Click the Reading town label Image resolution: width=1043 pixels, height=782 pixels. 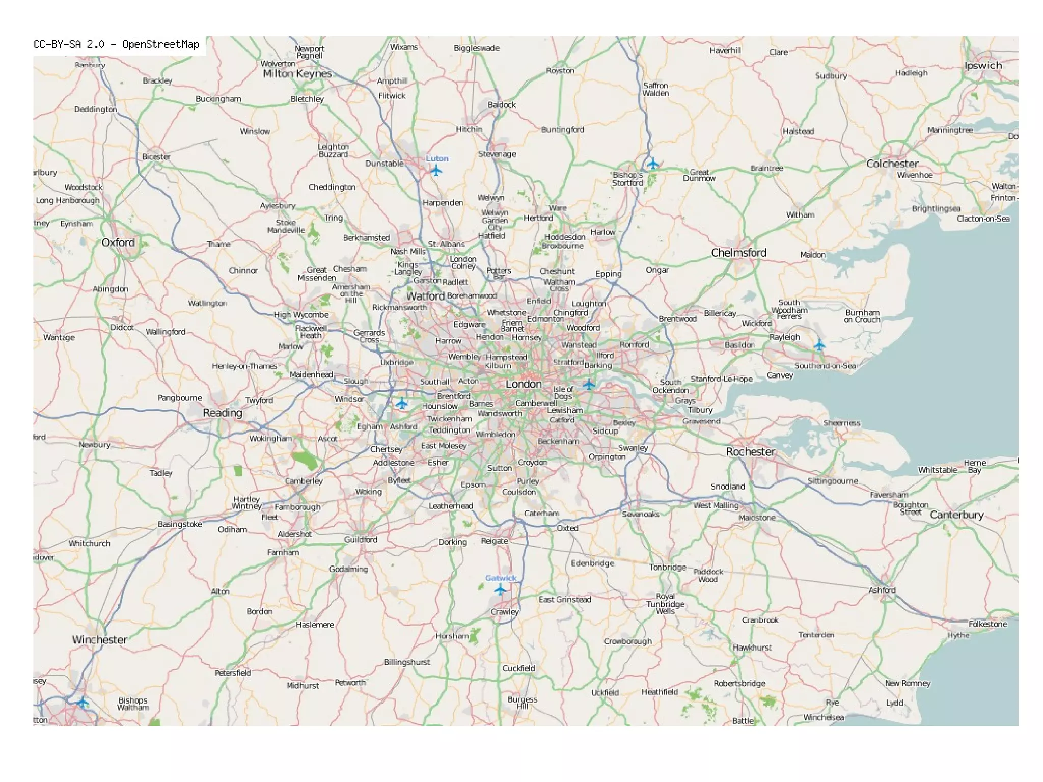223,413
